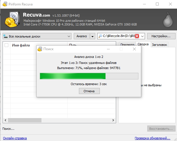Viewport: 177px width, 141px height.
Task: Click the left scroll arrow of the file list
Action: (5, 120)
